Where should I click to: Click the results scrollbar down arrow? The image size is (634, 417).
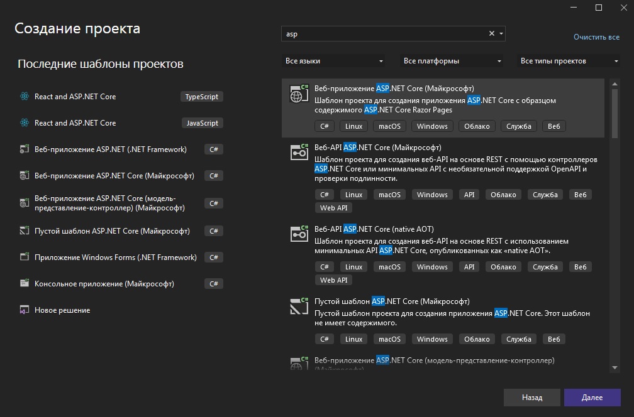pyautogui.click(x=615, y=368)
